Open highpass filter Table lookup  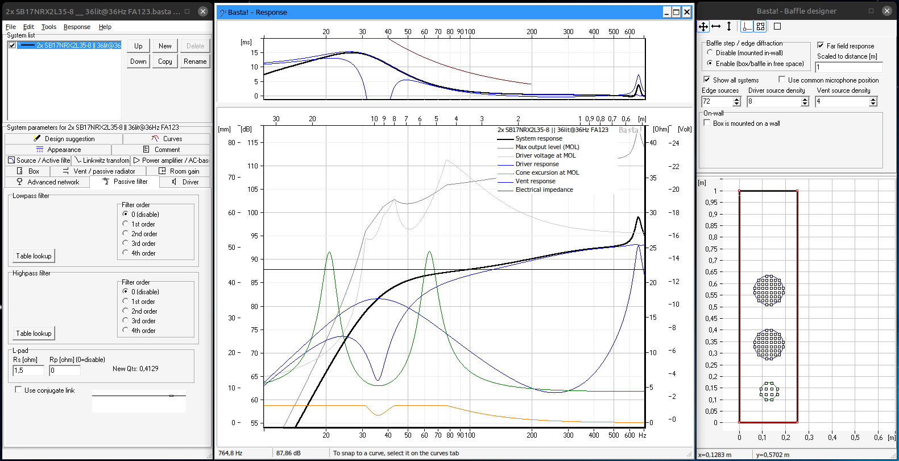pos(34,333)
